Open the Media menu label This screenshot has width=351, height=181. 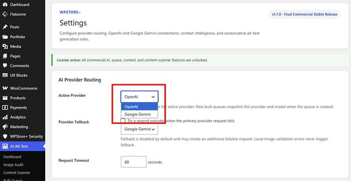[x=15, y=47]
